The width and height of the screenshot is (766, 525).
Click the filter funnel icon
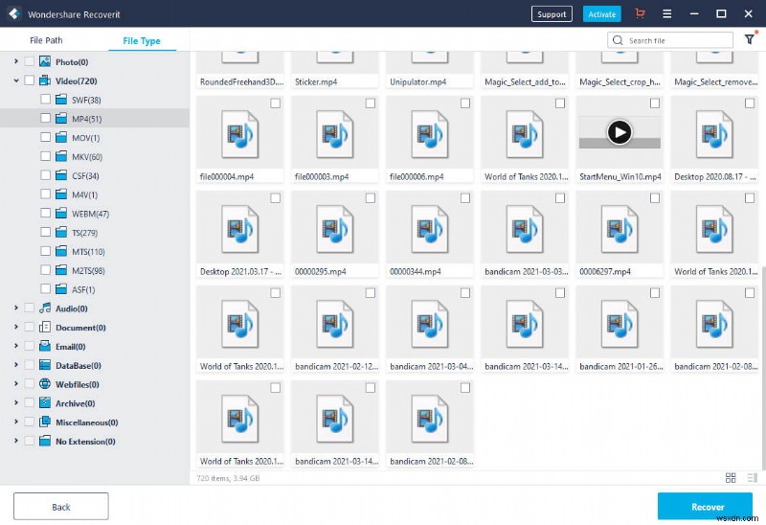point(750,39)
